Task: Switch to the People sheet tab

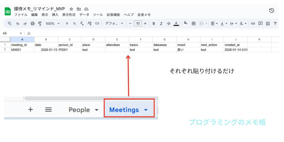Action: point(79,110)
